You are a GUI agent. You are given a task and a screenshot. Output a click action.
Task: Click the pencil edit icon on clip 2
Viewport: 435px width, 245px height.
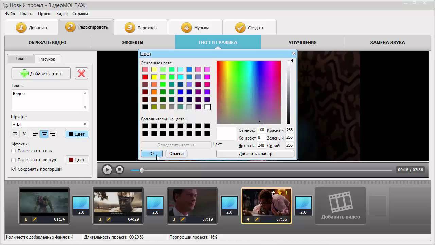109,219
